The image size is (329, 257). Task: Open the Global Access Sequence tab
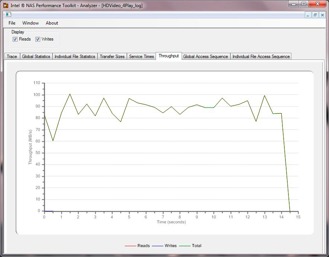[x=205, y=57]
